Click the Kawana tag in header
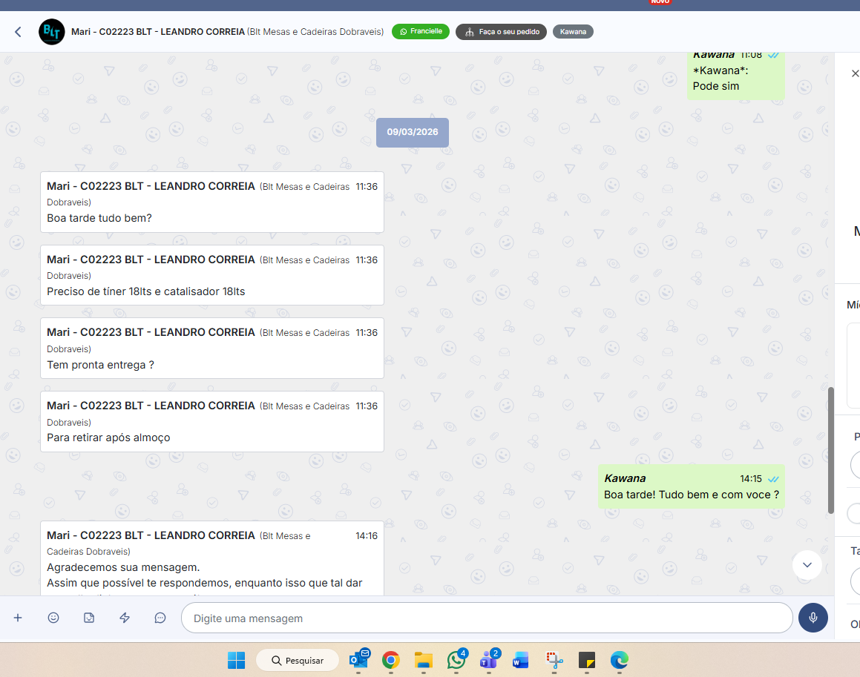 (x=572, y=32)
